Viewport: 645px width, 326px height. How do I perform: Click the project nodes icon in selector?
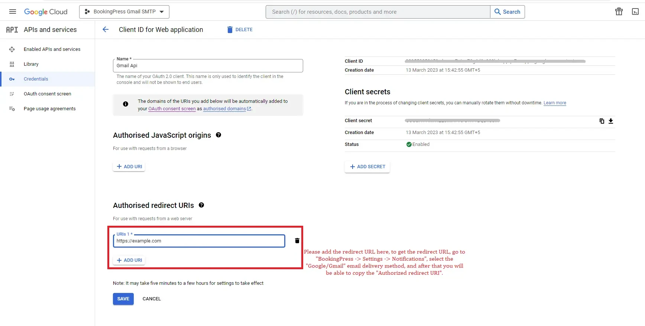87,12
